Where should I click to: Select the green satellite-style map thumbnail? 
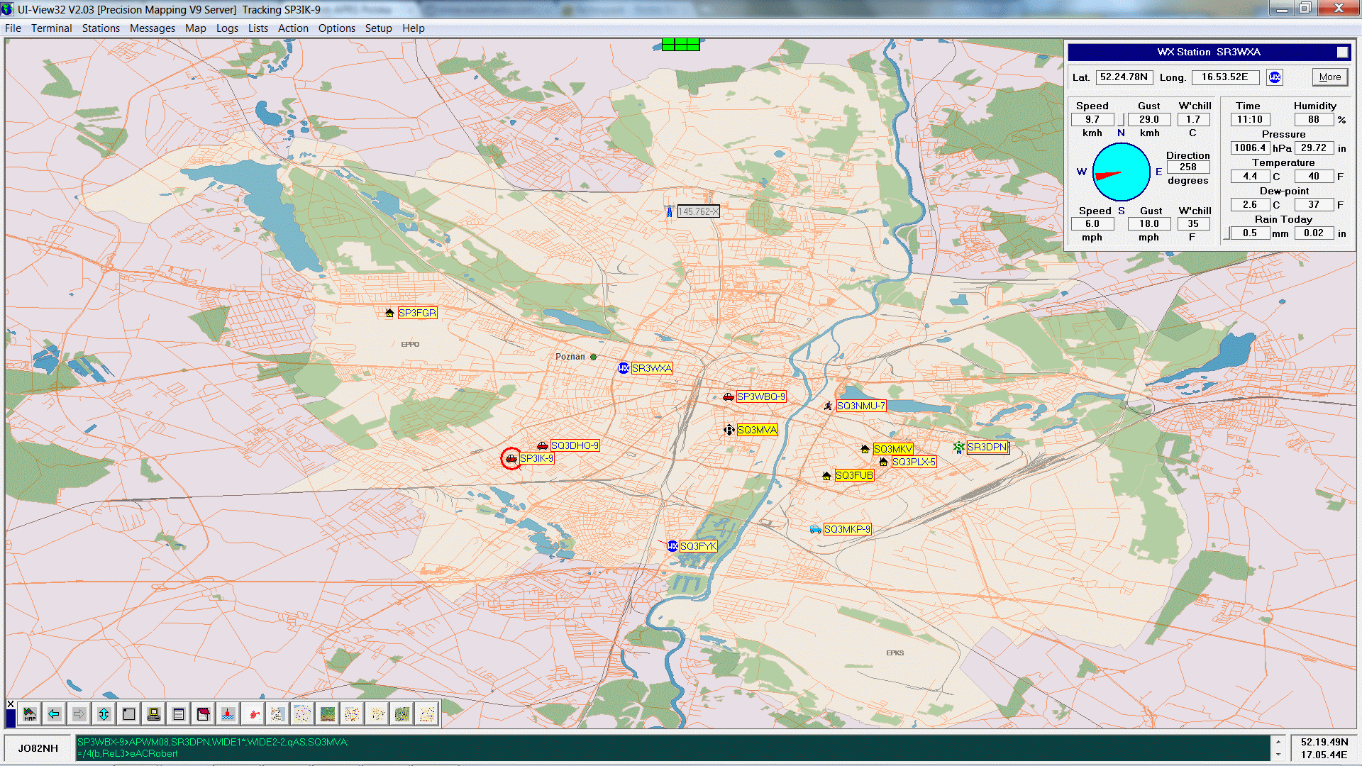point(327,714)
